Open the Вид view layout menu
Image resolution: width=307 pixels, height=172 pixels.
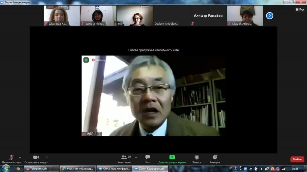(x=300, y=9)
